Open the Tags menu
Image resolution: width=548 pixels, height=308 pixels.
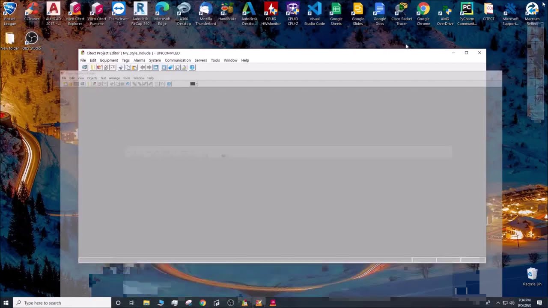125,60
